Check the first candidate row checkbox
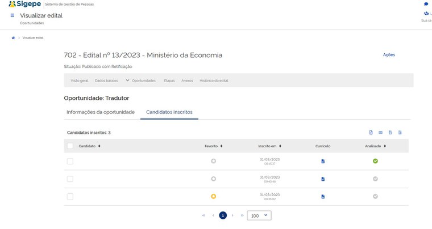 coord(70,162)
